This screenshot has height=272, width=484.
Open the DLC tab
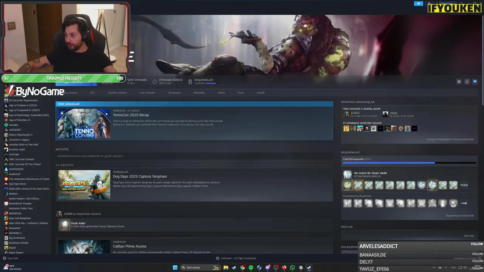coord(93,93)
